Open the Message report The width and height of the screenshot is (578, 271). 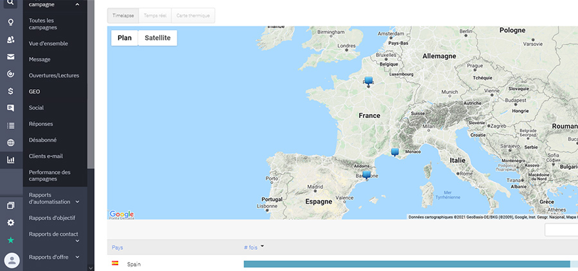click(39, 59)
